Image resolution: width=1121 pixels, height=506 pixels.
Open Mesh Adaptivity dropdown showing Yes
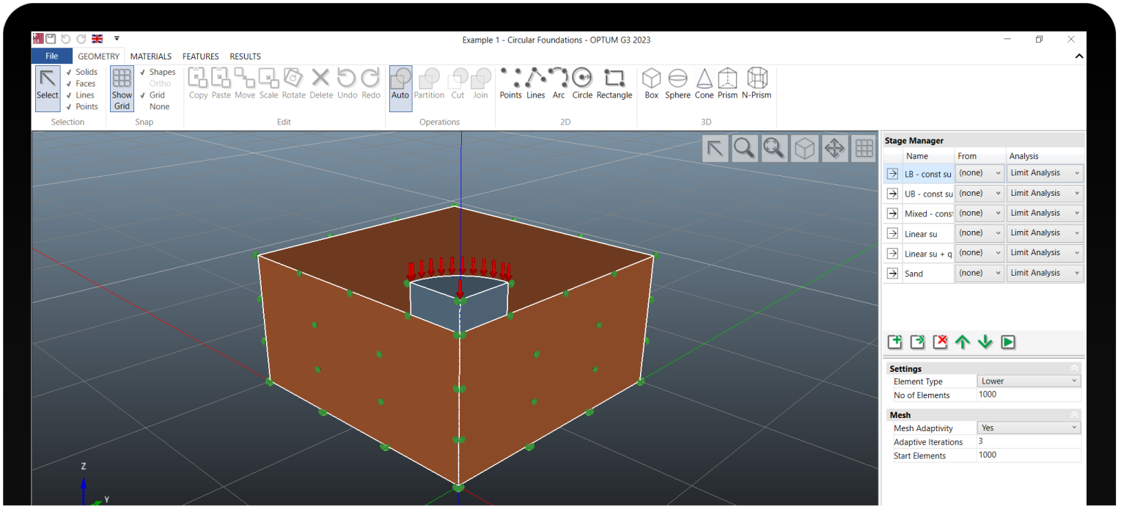pyautogui.click(x=1029, y=428)
